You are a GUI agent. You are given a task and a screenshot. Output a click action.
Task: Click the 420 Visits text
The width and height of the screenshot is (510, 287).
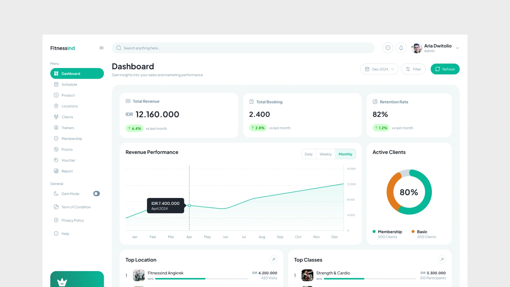point(269,278)
